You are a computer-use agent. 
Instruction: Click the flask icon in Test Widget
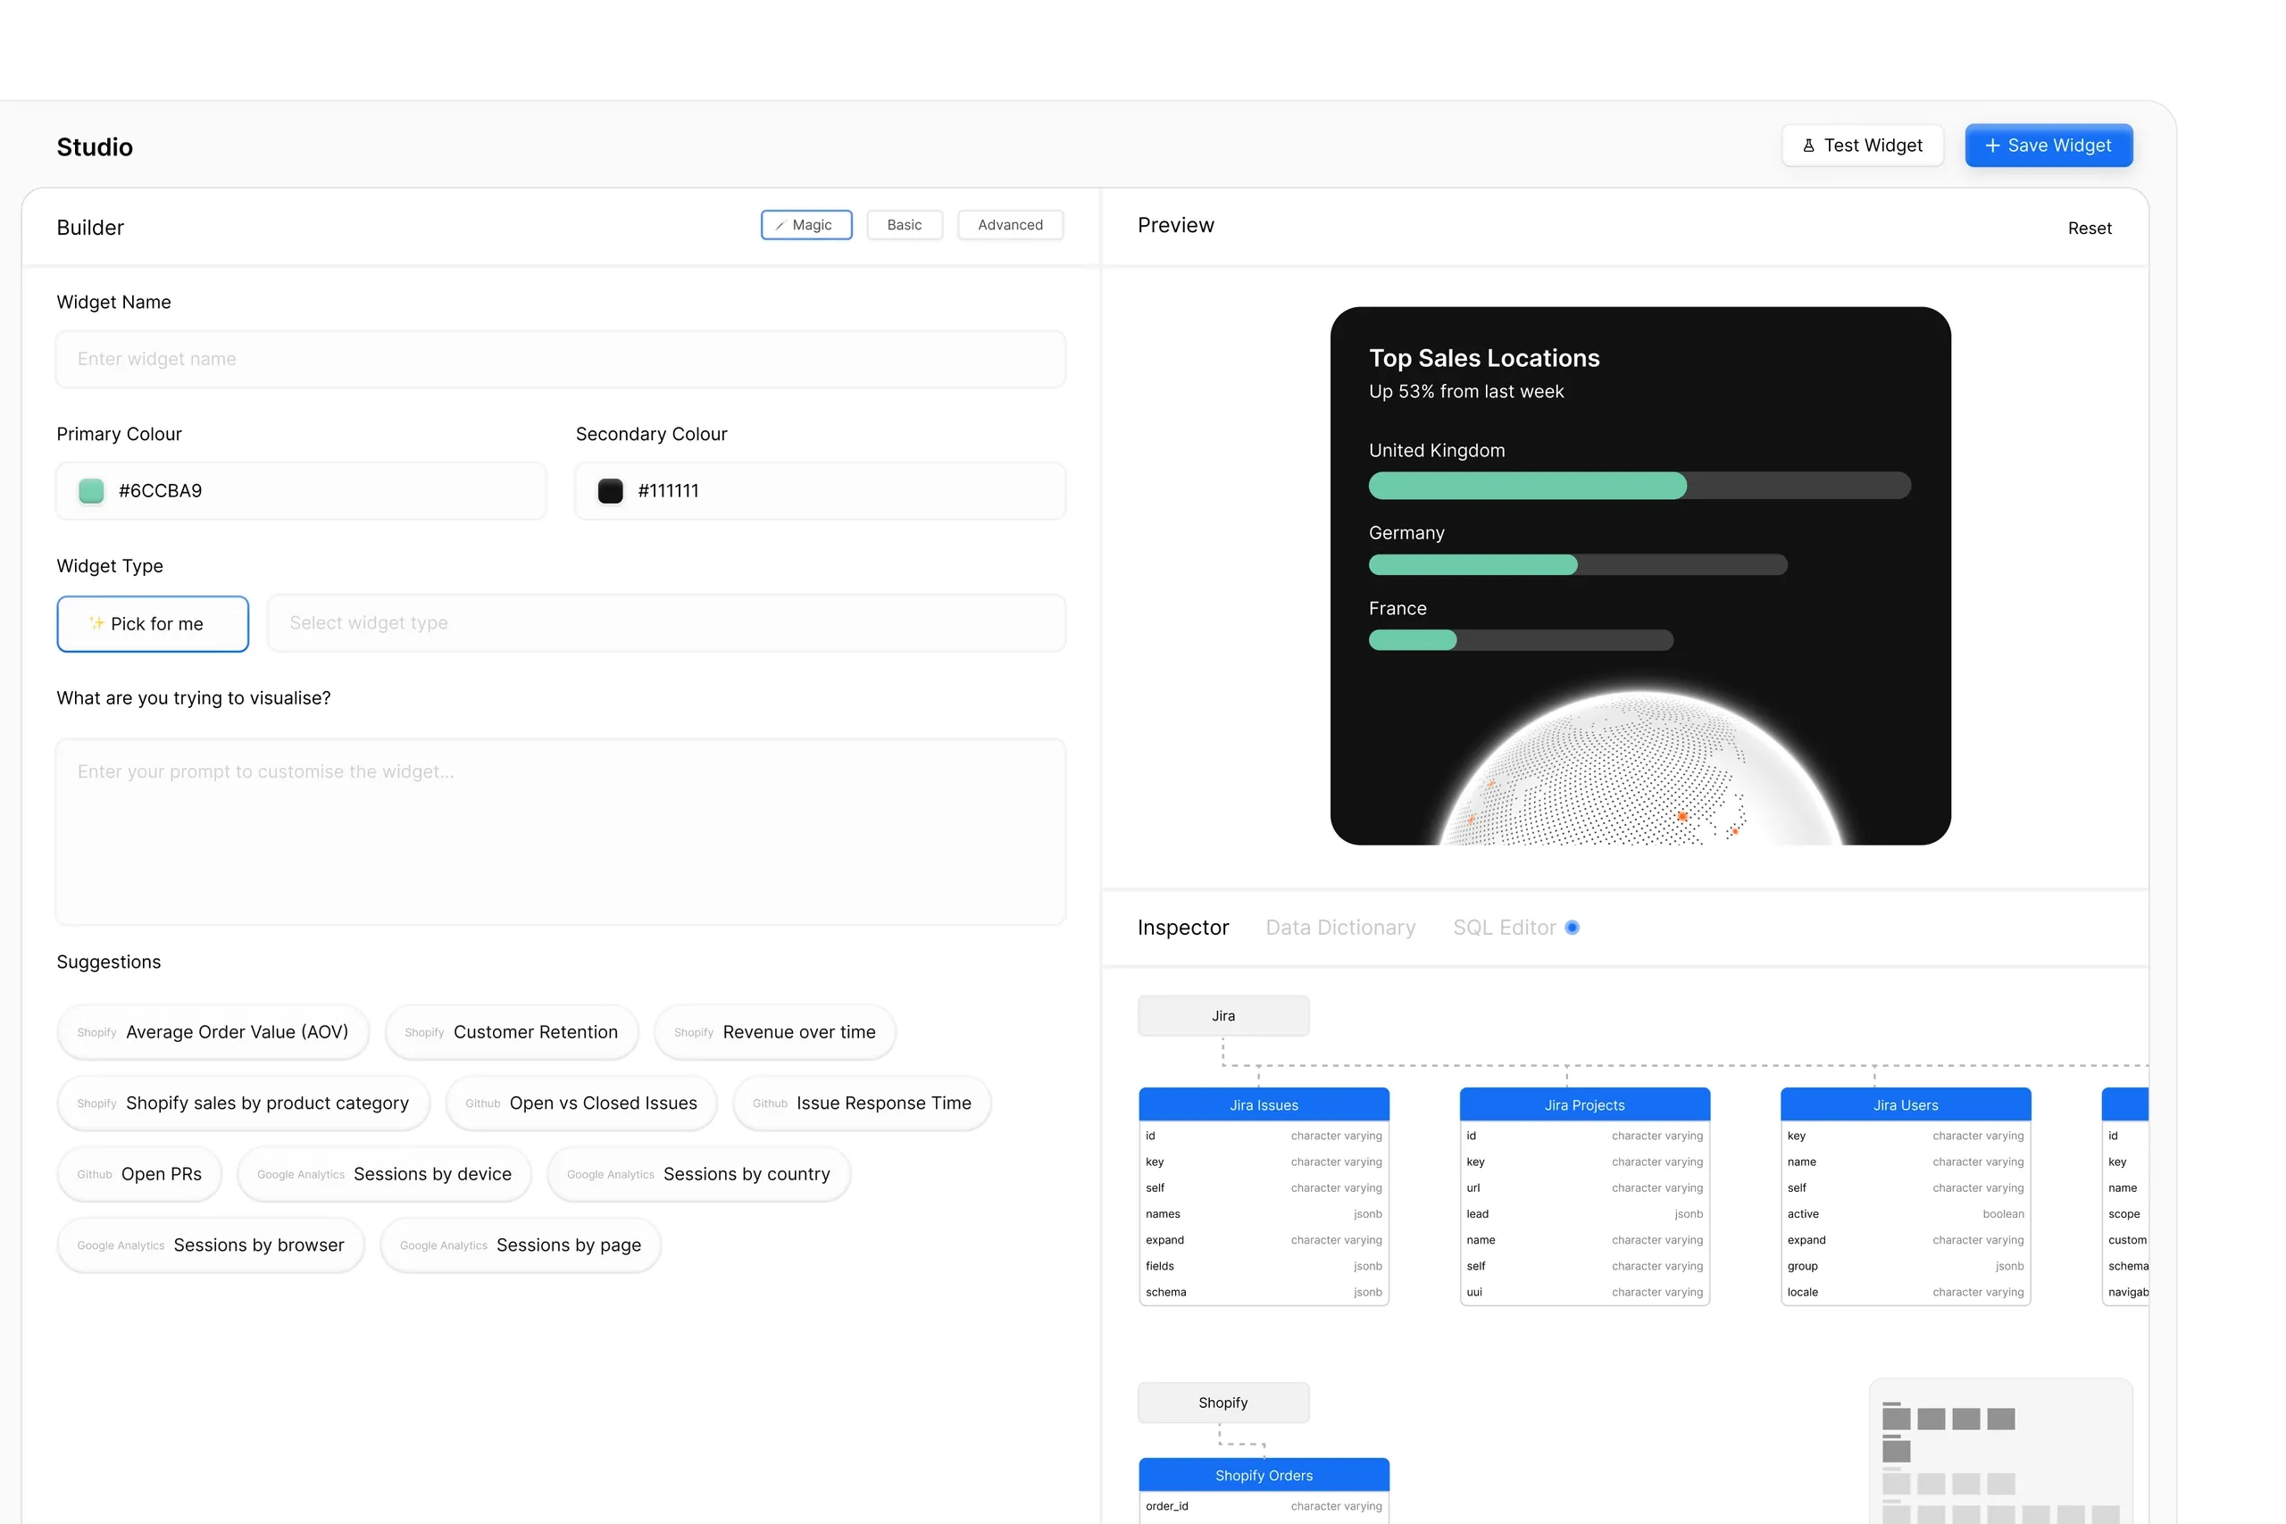coord(1807,146)
